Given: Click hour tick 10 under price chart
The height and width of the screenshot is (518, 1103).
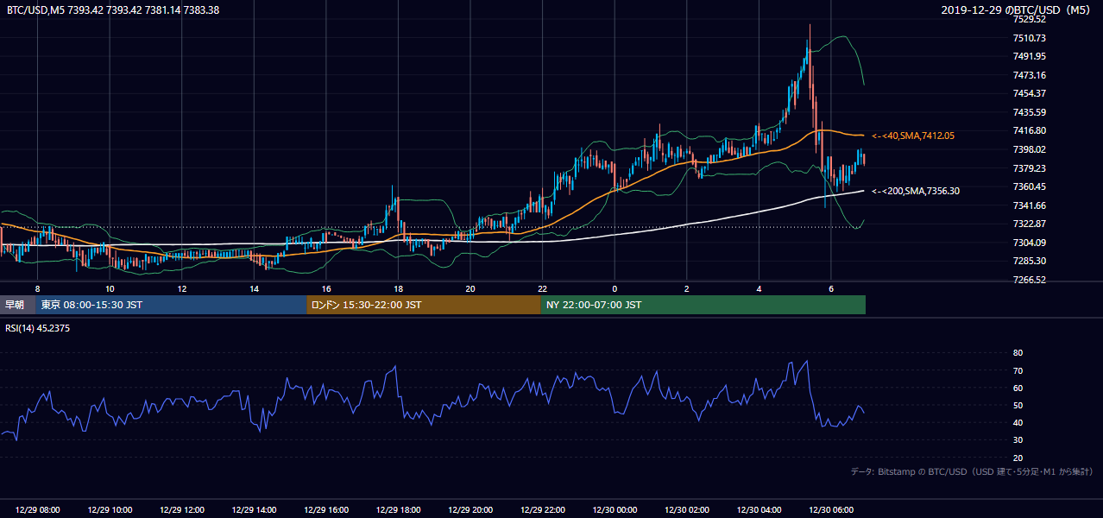Looking at the screenshot, I should tap(110, 288).
